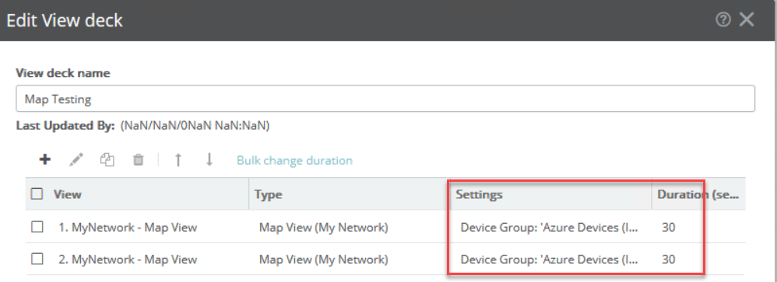This screenshot has height=282, width=777.
Task: Click the Device Group settings cell in row 2
Action: (550, 259)
